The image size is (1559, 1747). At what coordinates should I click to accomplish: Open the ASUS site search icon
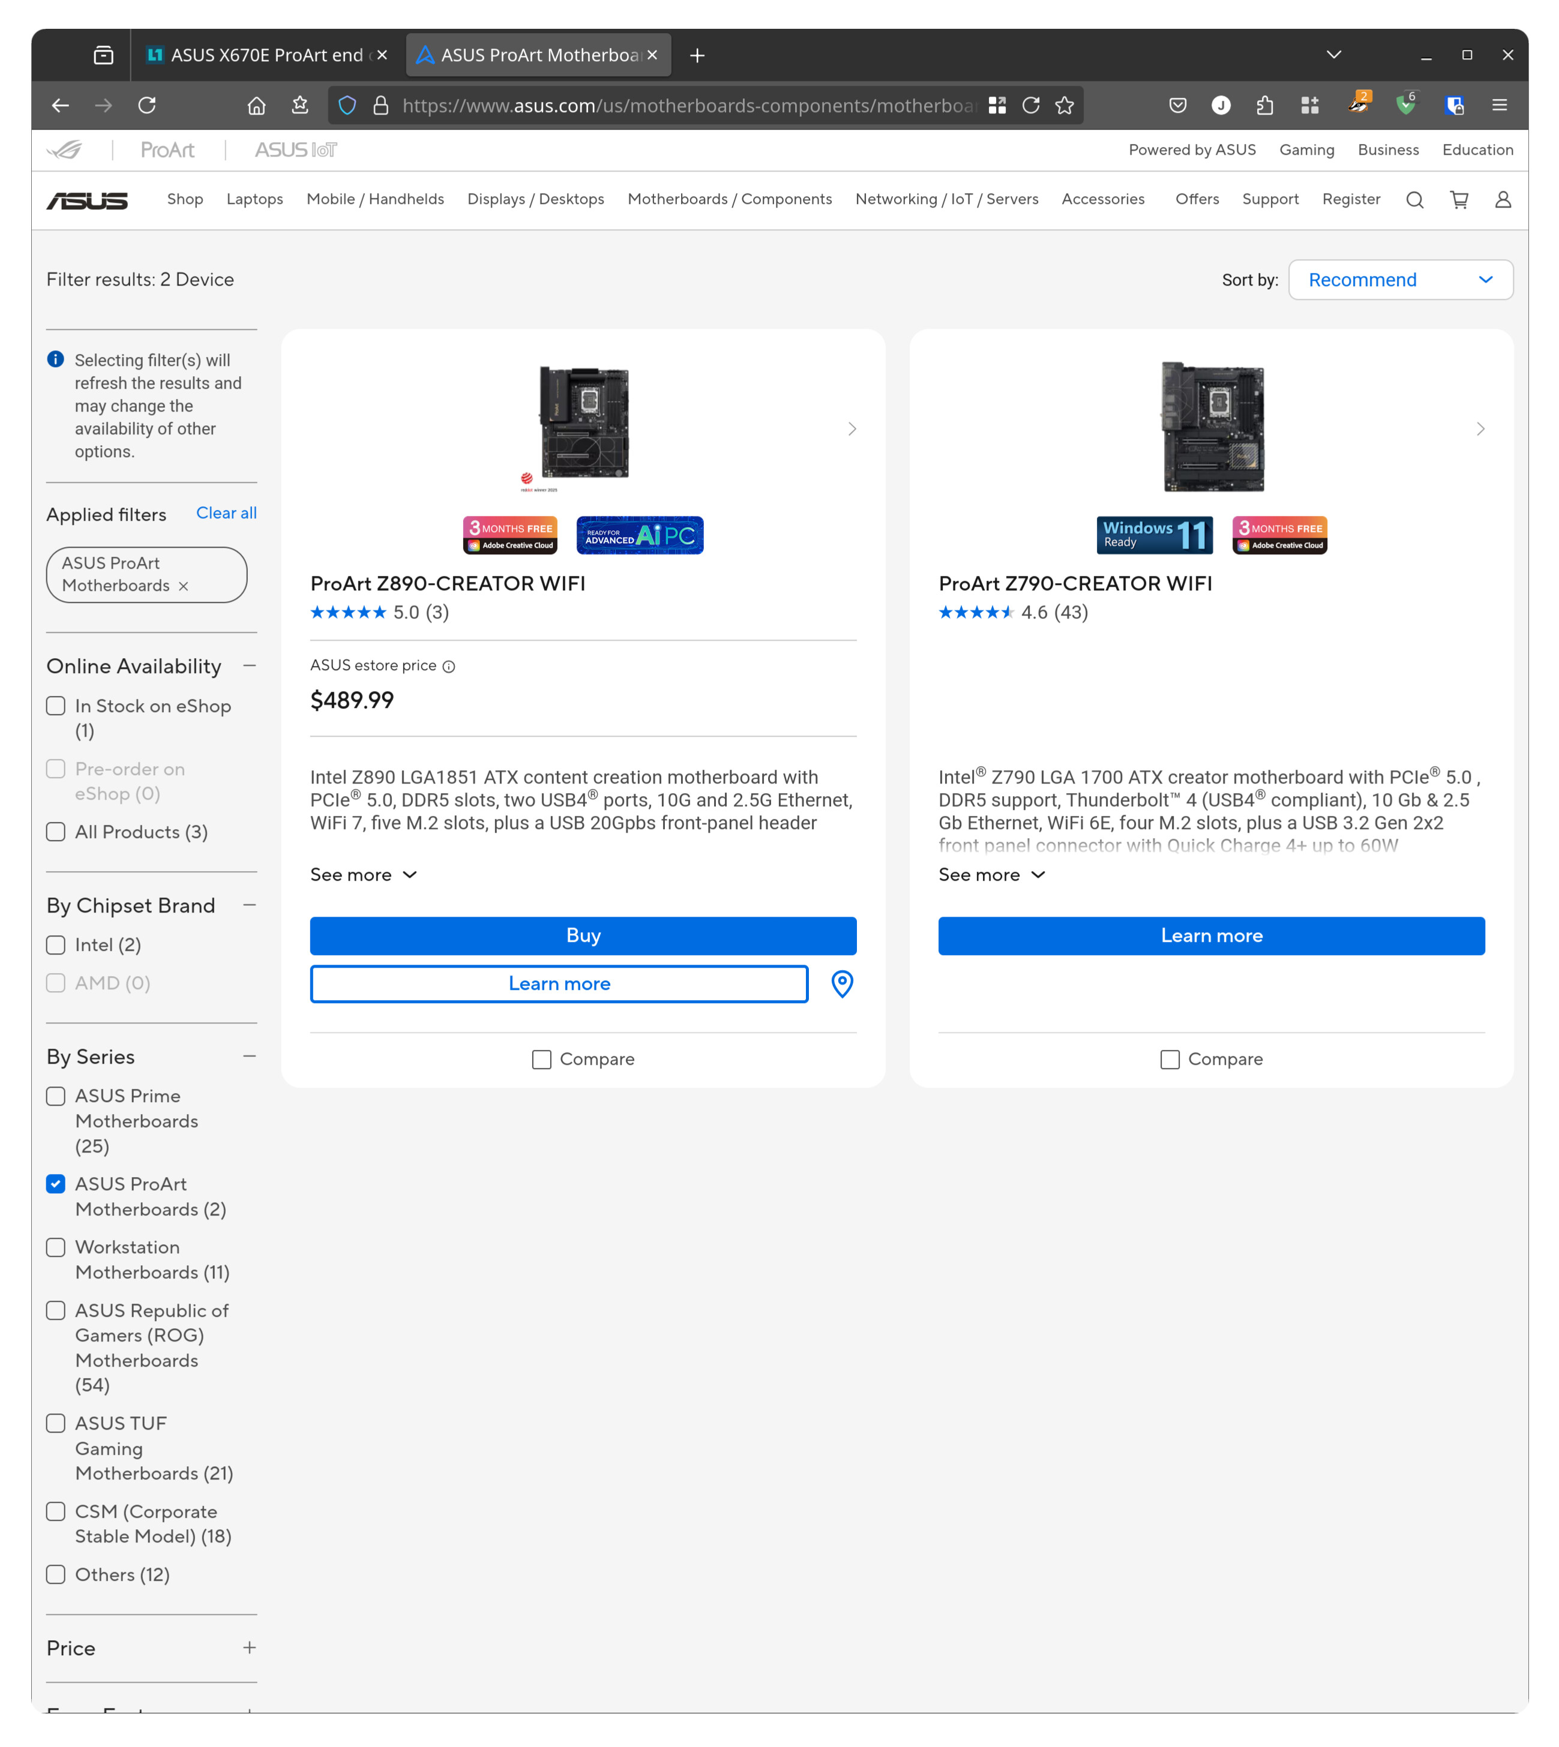1414,200
